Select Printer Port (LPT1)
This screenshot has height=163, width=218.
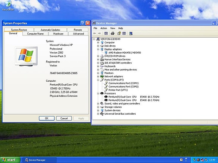click(118, 90)
